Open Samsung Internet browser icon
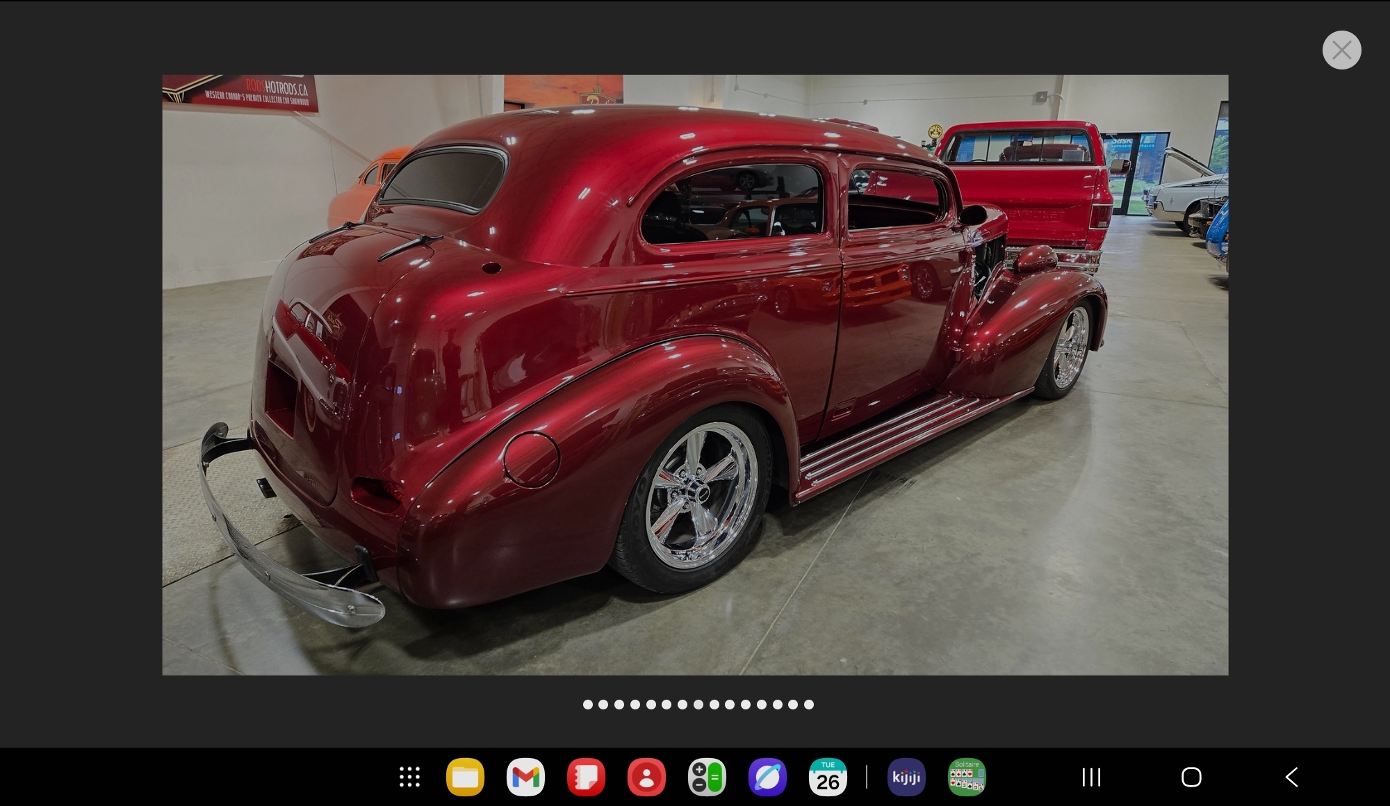 [x=767, y=777]
